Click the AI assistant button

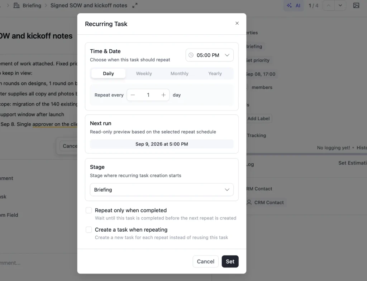coord(294,5)
